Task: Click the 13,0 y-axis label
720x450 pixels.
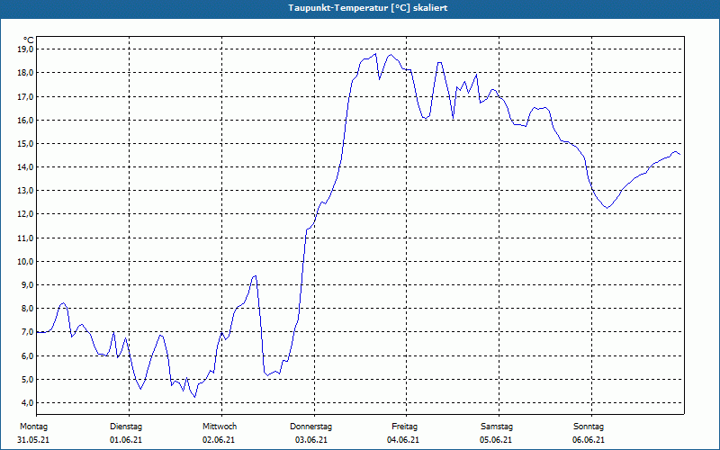Action: point(25,191)
